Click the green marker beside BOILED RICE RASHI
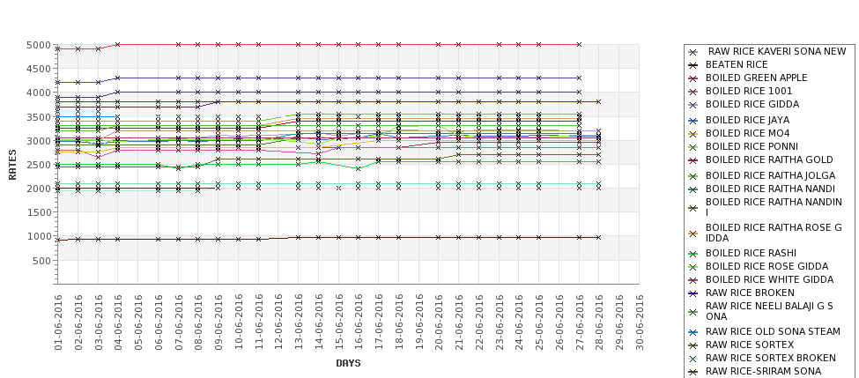Screen dimensions: 859x378 [x=693, y=254]
